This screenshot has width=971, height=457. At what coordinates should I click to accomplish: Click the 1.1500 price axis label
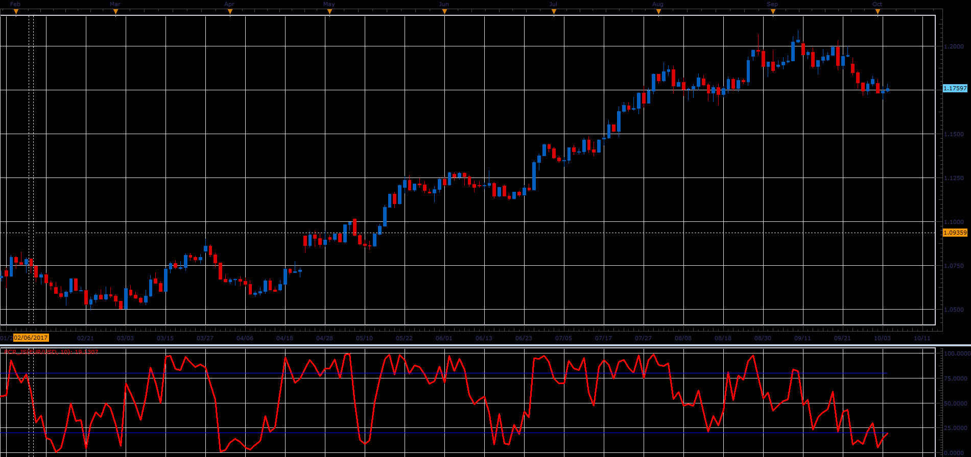coord(954,134)
